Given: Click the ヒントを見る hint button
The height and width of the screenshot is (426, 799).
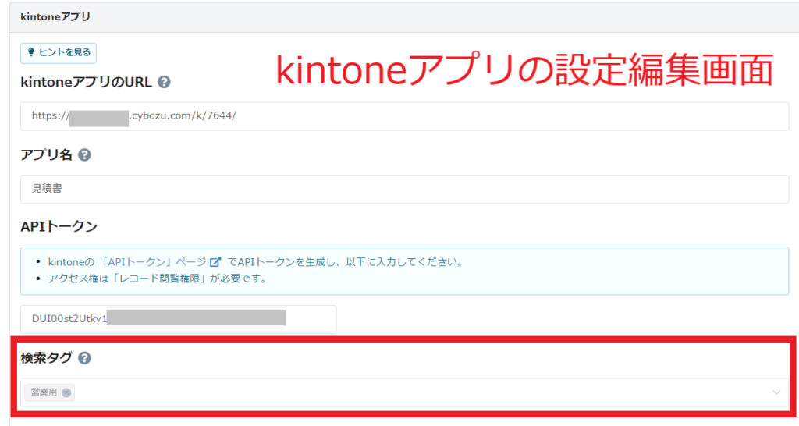Looking at the screenshot, I should click(59, 53).
